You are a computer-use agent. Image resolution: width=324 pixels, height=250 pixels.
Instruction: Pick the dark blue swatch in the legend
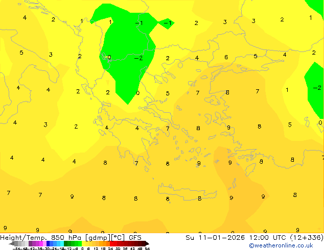click(48, 243)
